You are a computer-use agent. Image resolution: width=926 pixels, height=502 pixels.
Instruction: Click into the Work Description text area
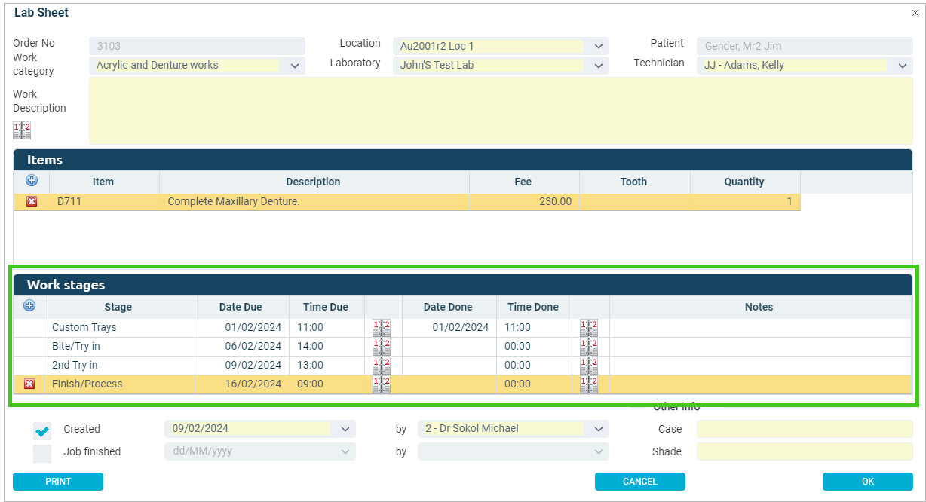(x=501, y=111)
